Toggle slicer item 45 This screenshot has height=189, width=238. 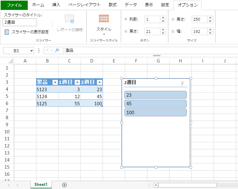point(155,104)
